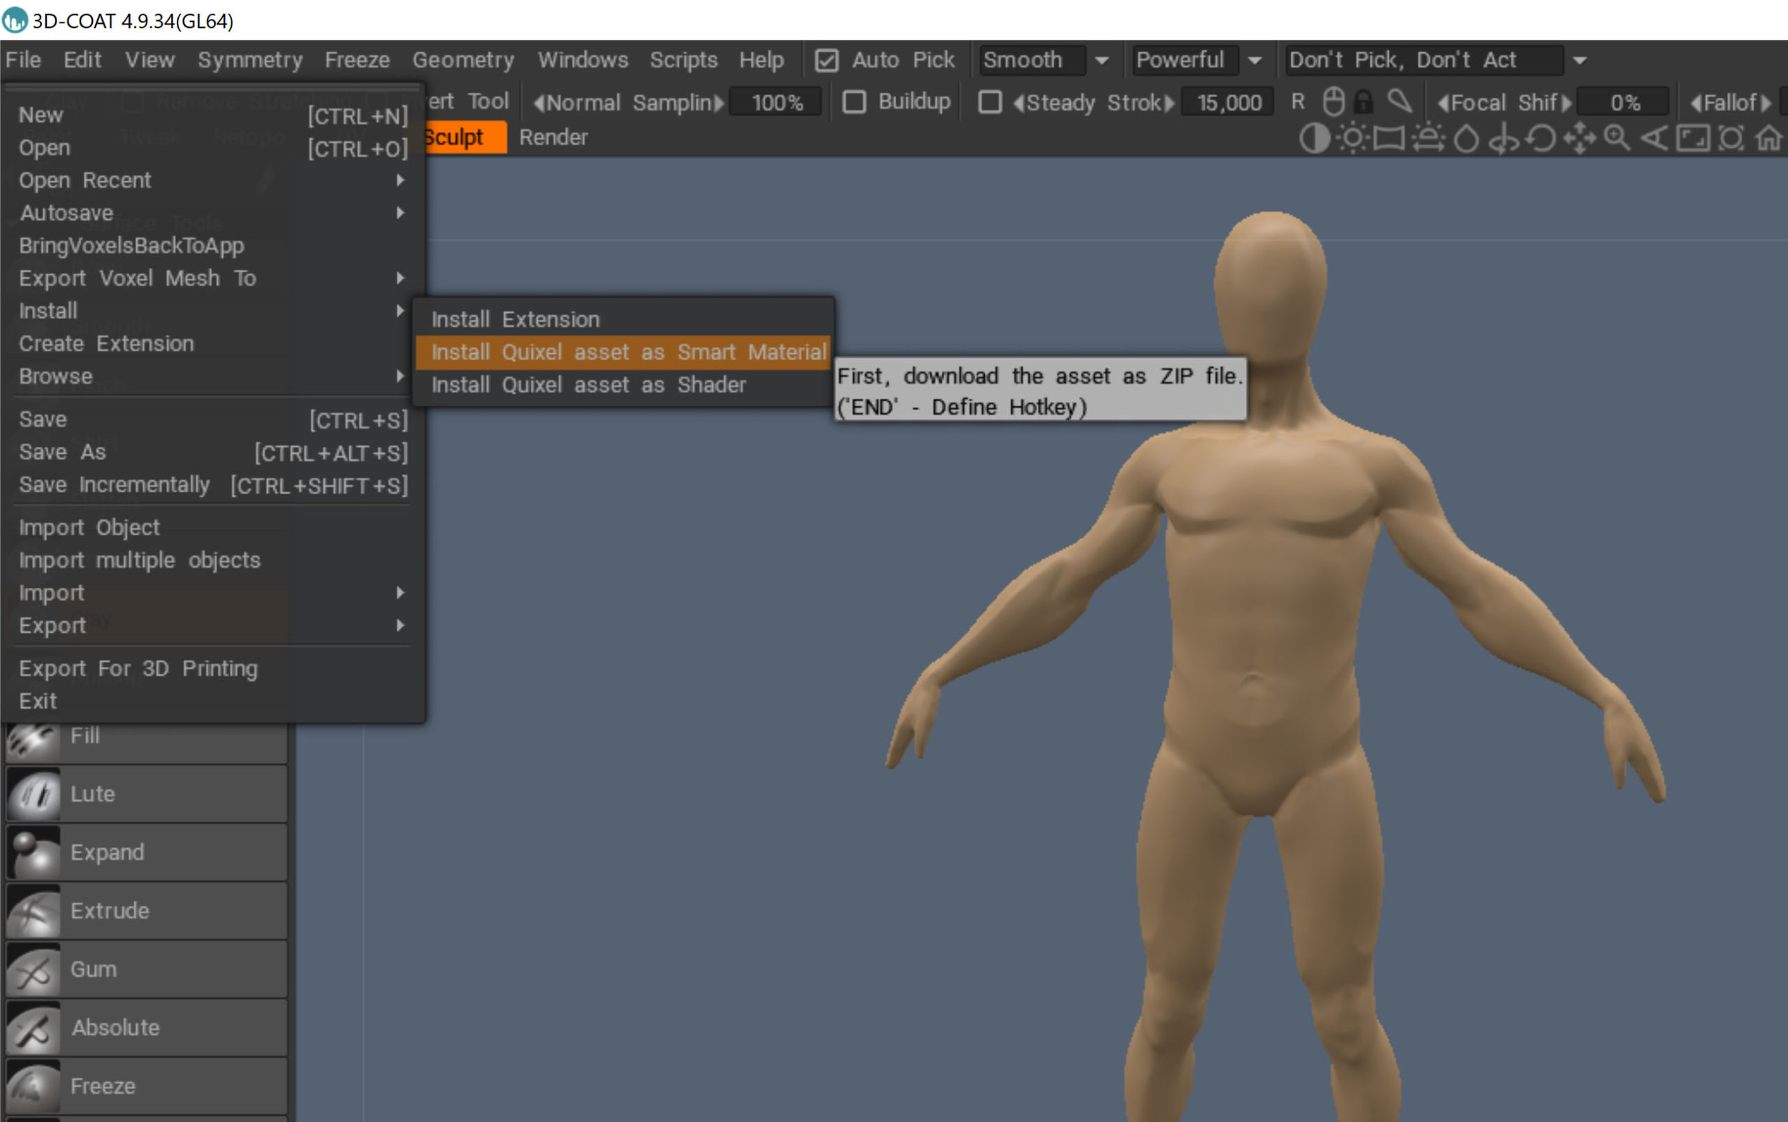Image resolution: width=1788 pixels, height=1122 pixels.
Task: Click Export For 3D Printing
Action: tap(213, 669)
